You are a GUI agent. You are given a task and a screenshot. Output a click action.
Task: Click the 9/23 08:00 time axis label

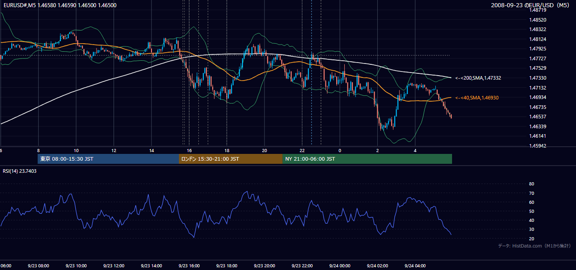tap(38, 266)
